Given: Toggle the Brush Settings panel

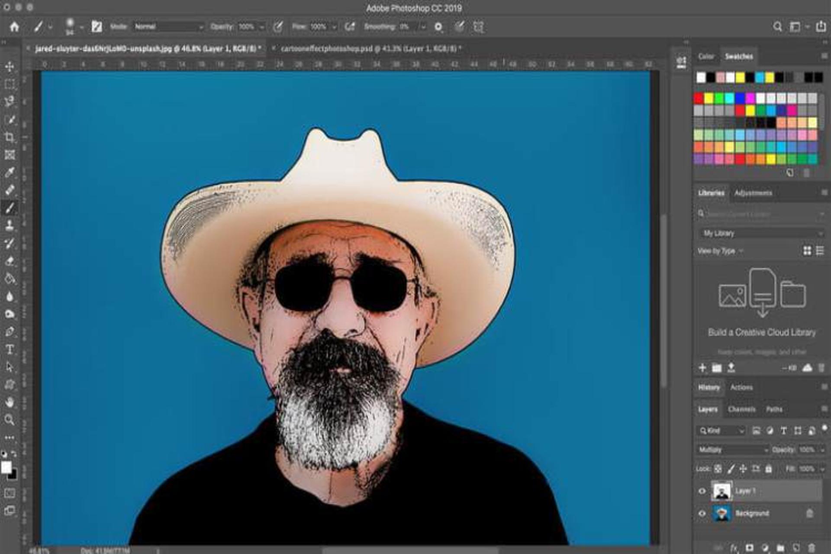Looking at the screenshot, I should point(97,27).
